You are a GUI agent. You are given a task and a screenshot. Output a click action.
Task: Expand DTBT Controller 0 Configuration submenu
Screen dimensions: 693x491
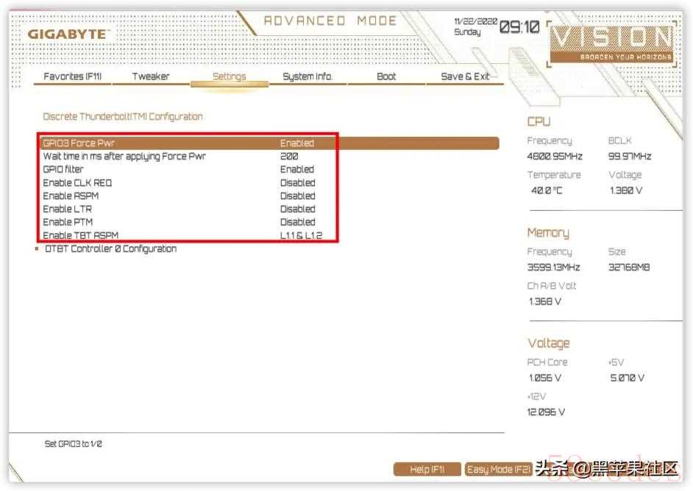point(110,249)
